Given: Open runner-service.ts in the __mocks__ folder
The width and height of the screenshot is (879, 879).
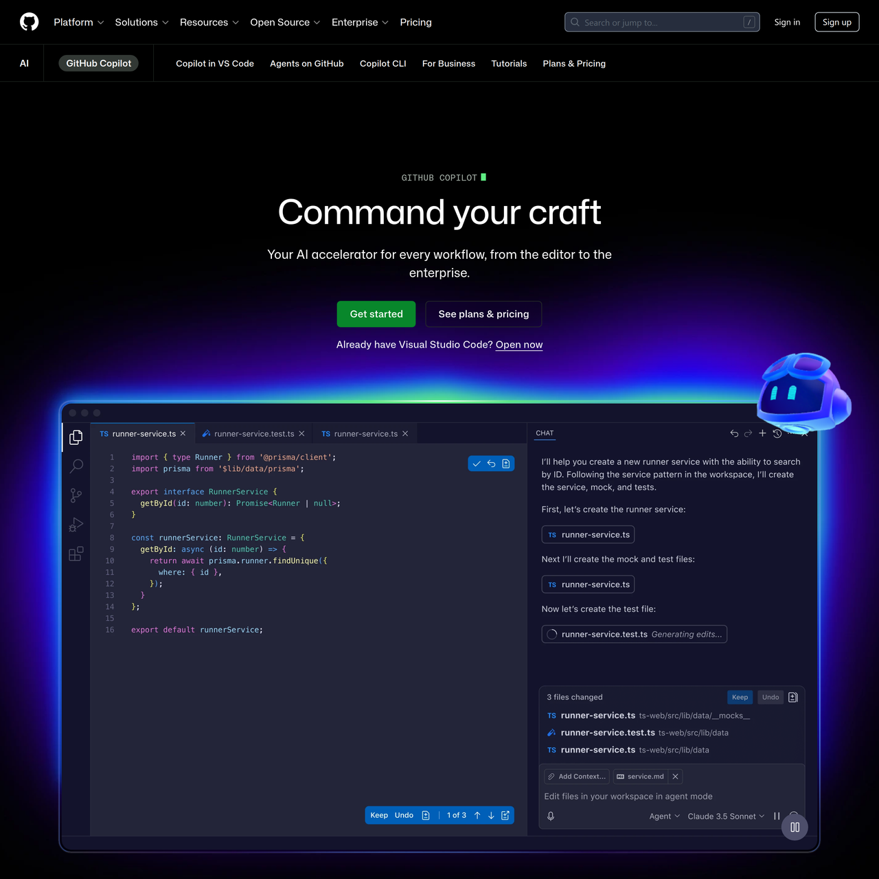Looking at the screenshot, I should click(648, 716).
